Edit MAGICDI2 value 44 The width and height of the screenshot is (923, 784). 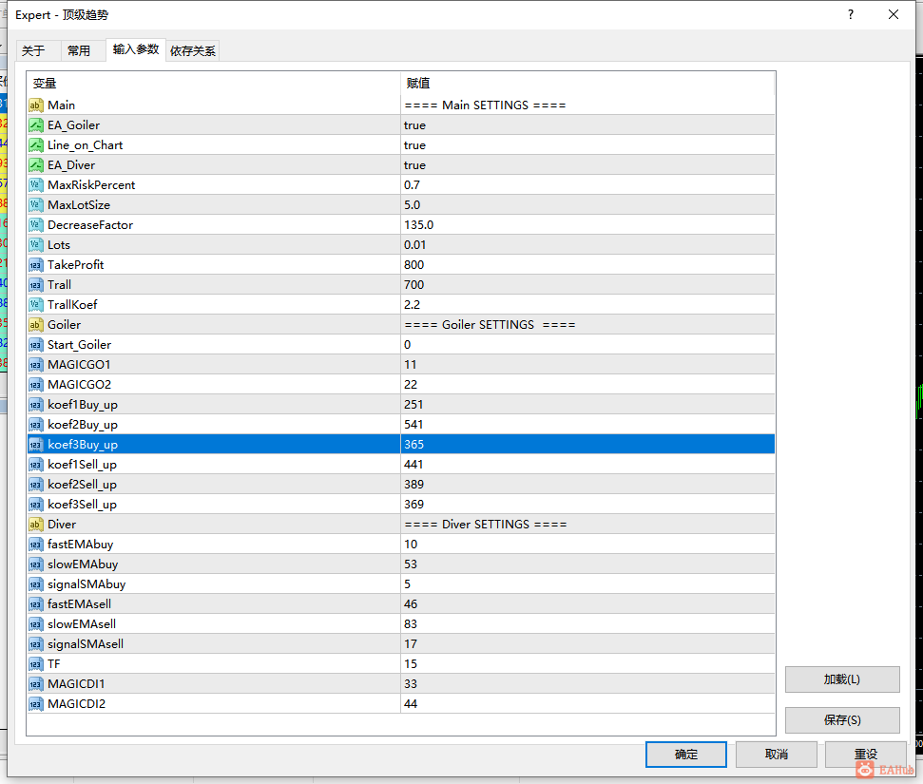(x=587, y=704)
